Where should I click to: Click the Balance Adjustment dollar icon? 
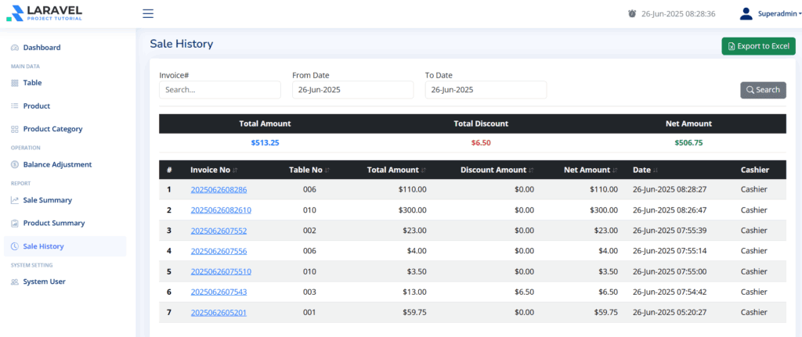(x=15, y=165)
